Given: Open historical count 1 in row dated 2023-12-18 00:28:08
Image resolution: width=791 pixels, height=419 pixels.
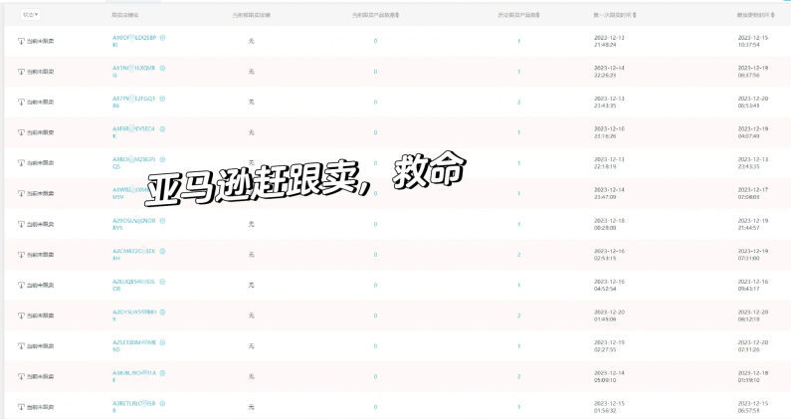Looking at the screenshot, I should click(x=518, y=224).
